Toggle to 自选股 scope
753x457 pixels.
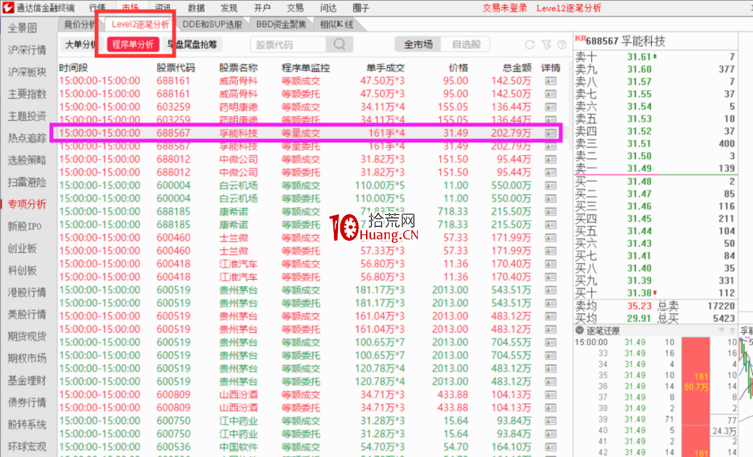click(466, 45)
